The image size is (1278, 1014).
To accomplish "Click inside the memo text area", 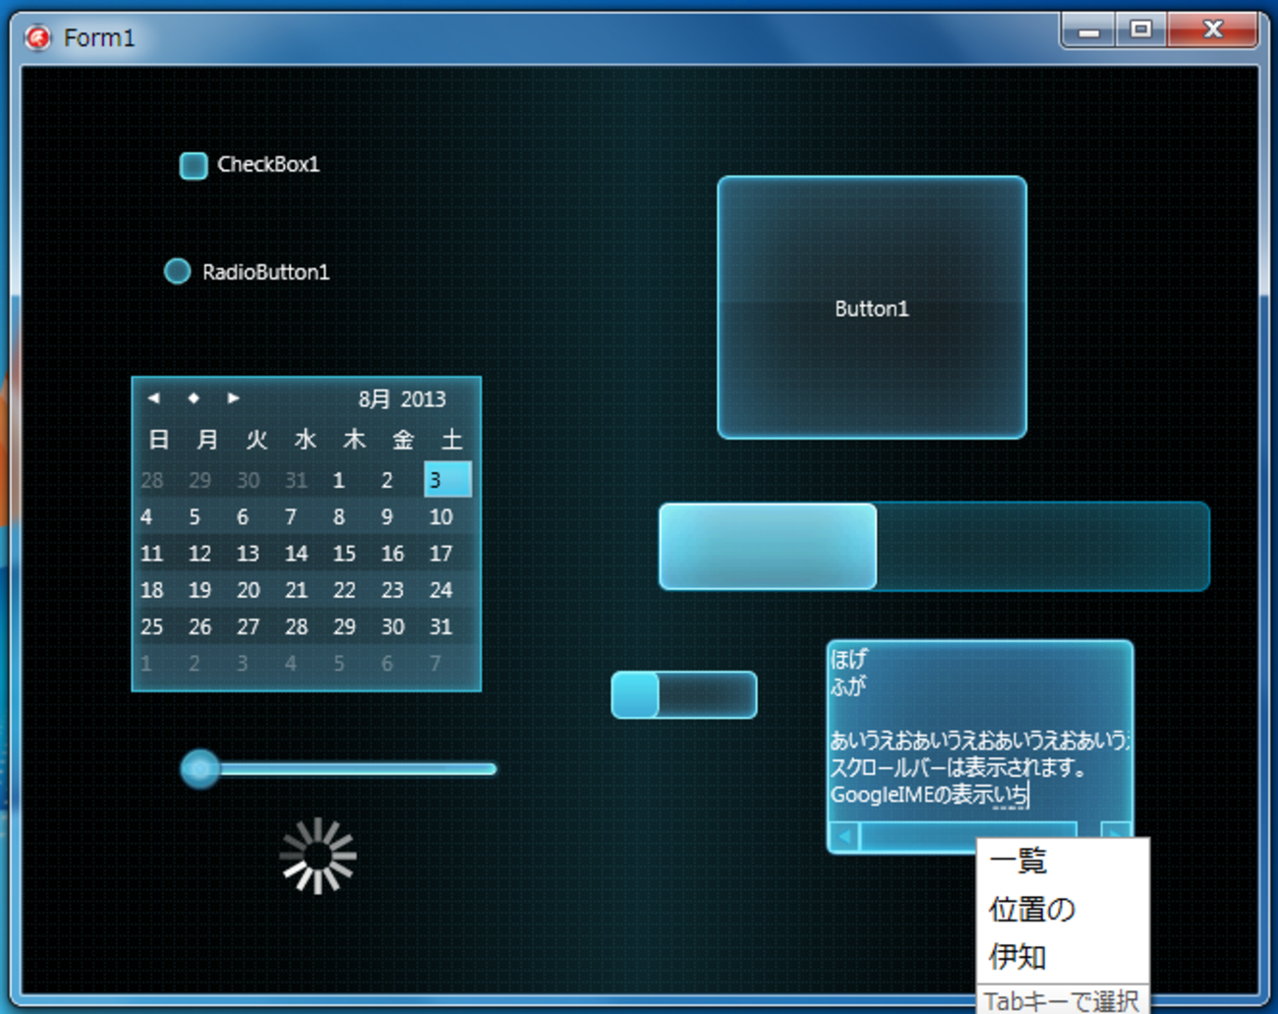I will point(980,732).
